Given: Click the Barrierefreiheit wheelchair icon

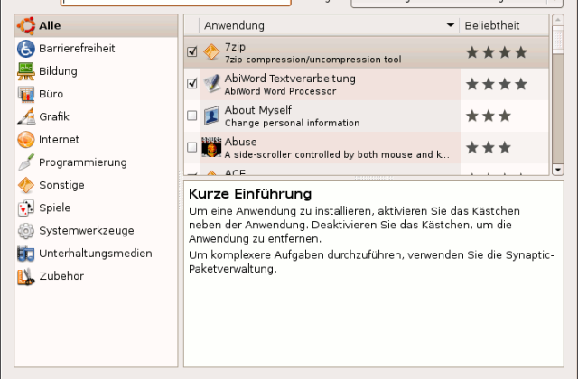Looking at the screenshot, I should click(x=26, y=48).
